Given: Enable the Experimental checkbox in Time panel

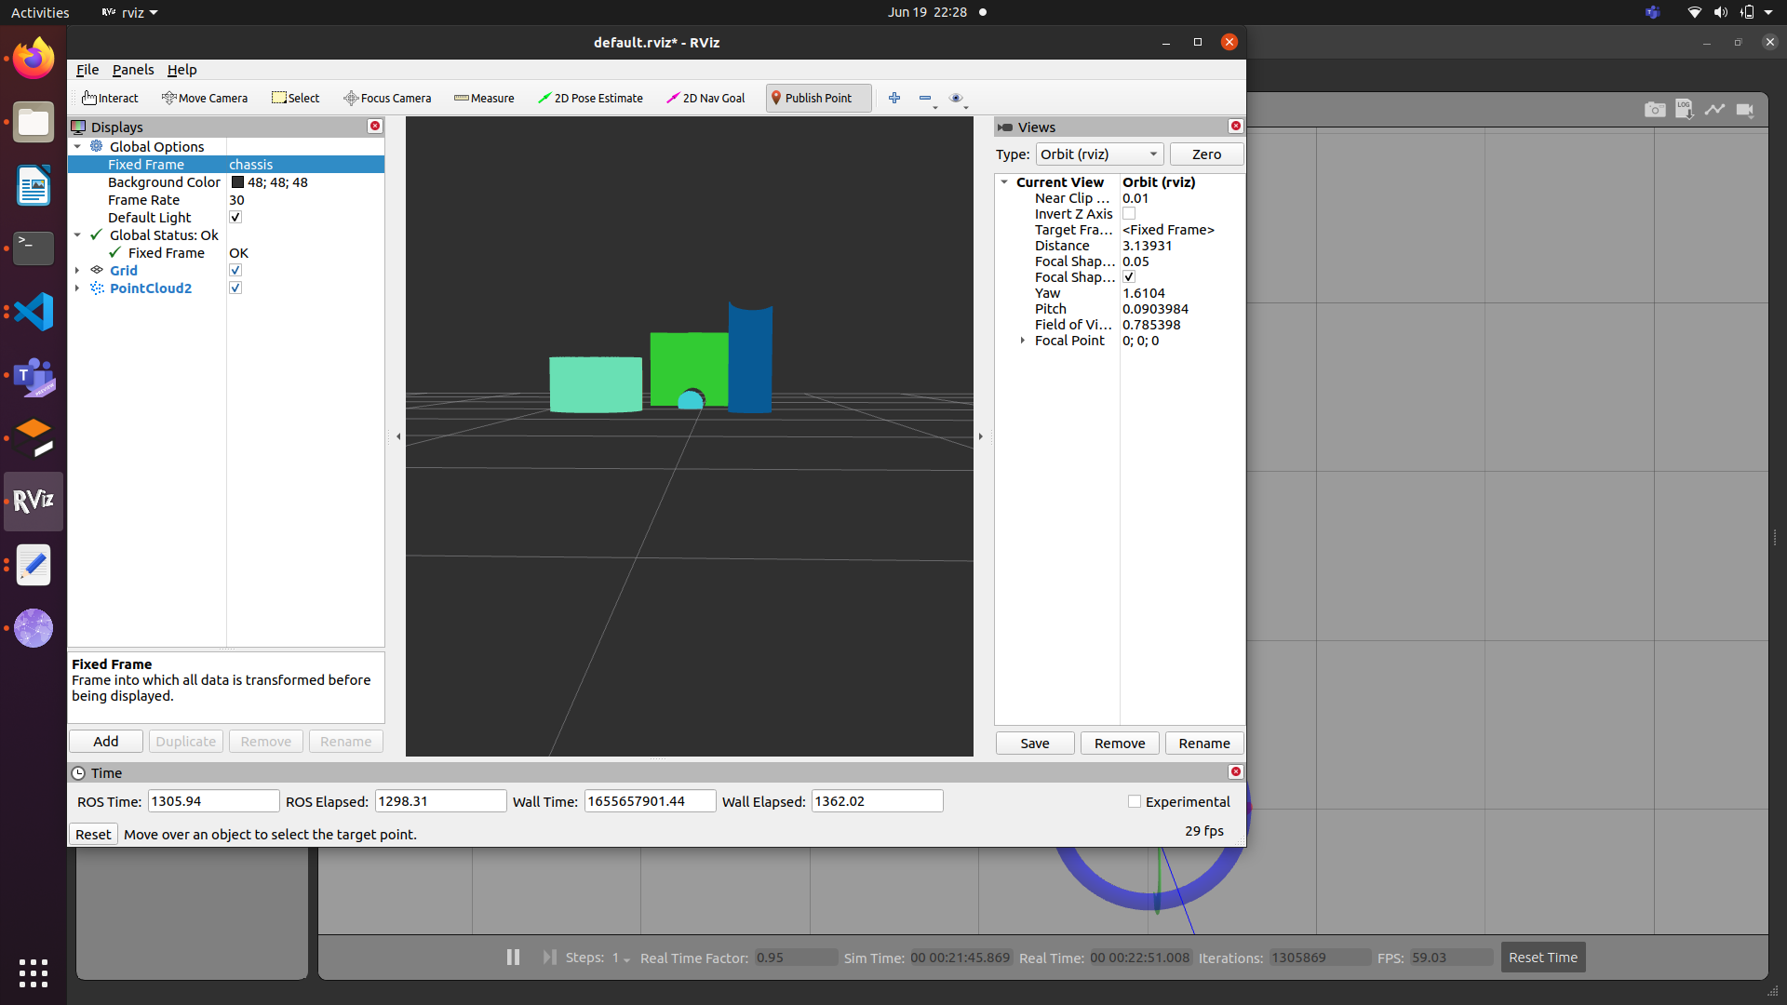Looking at the screenshot, I should point(1135,801).
